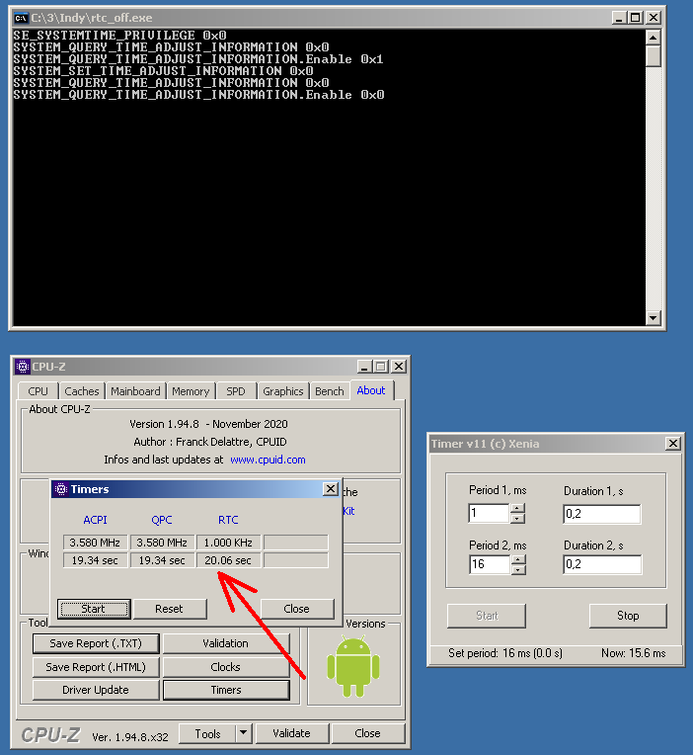Image resolution: width=693 pixels, height=755 pixels.
Task: Stop the Xenia timer
Action: [x=628, y=616]
